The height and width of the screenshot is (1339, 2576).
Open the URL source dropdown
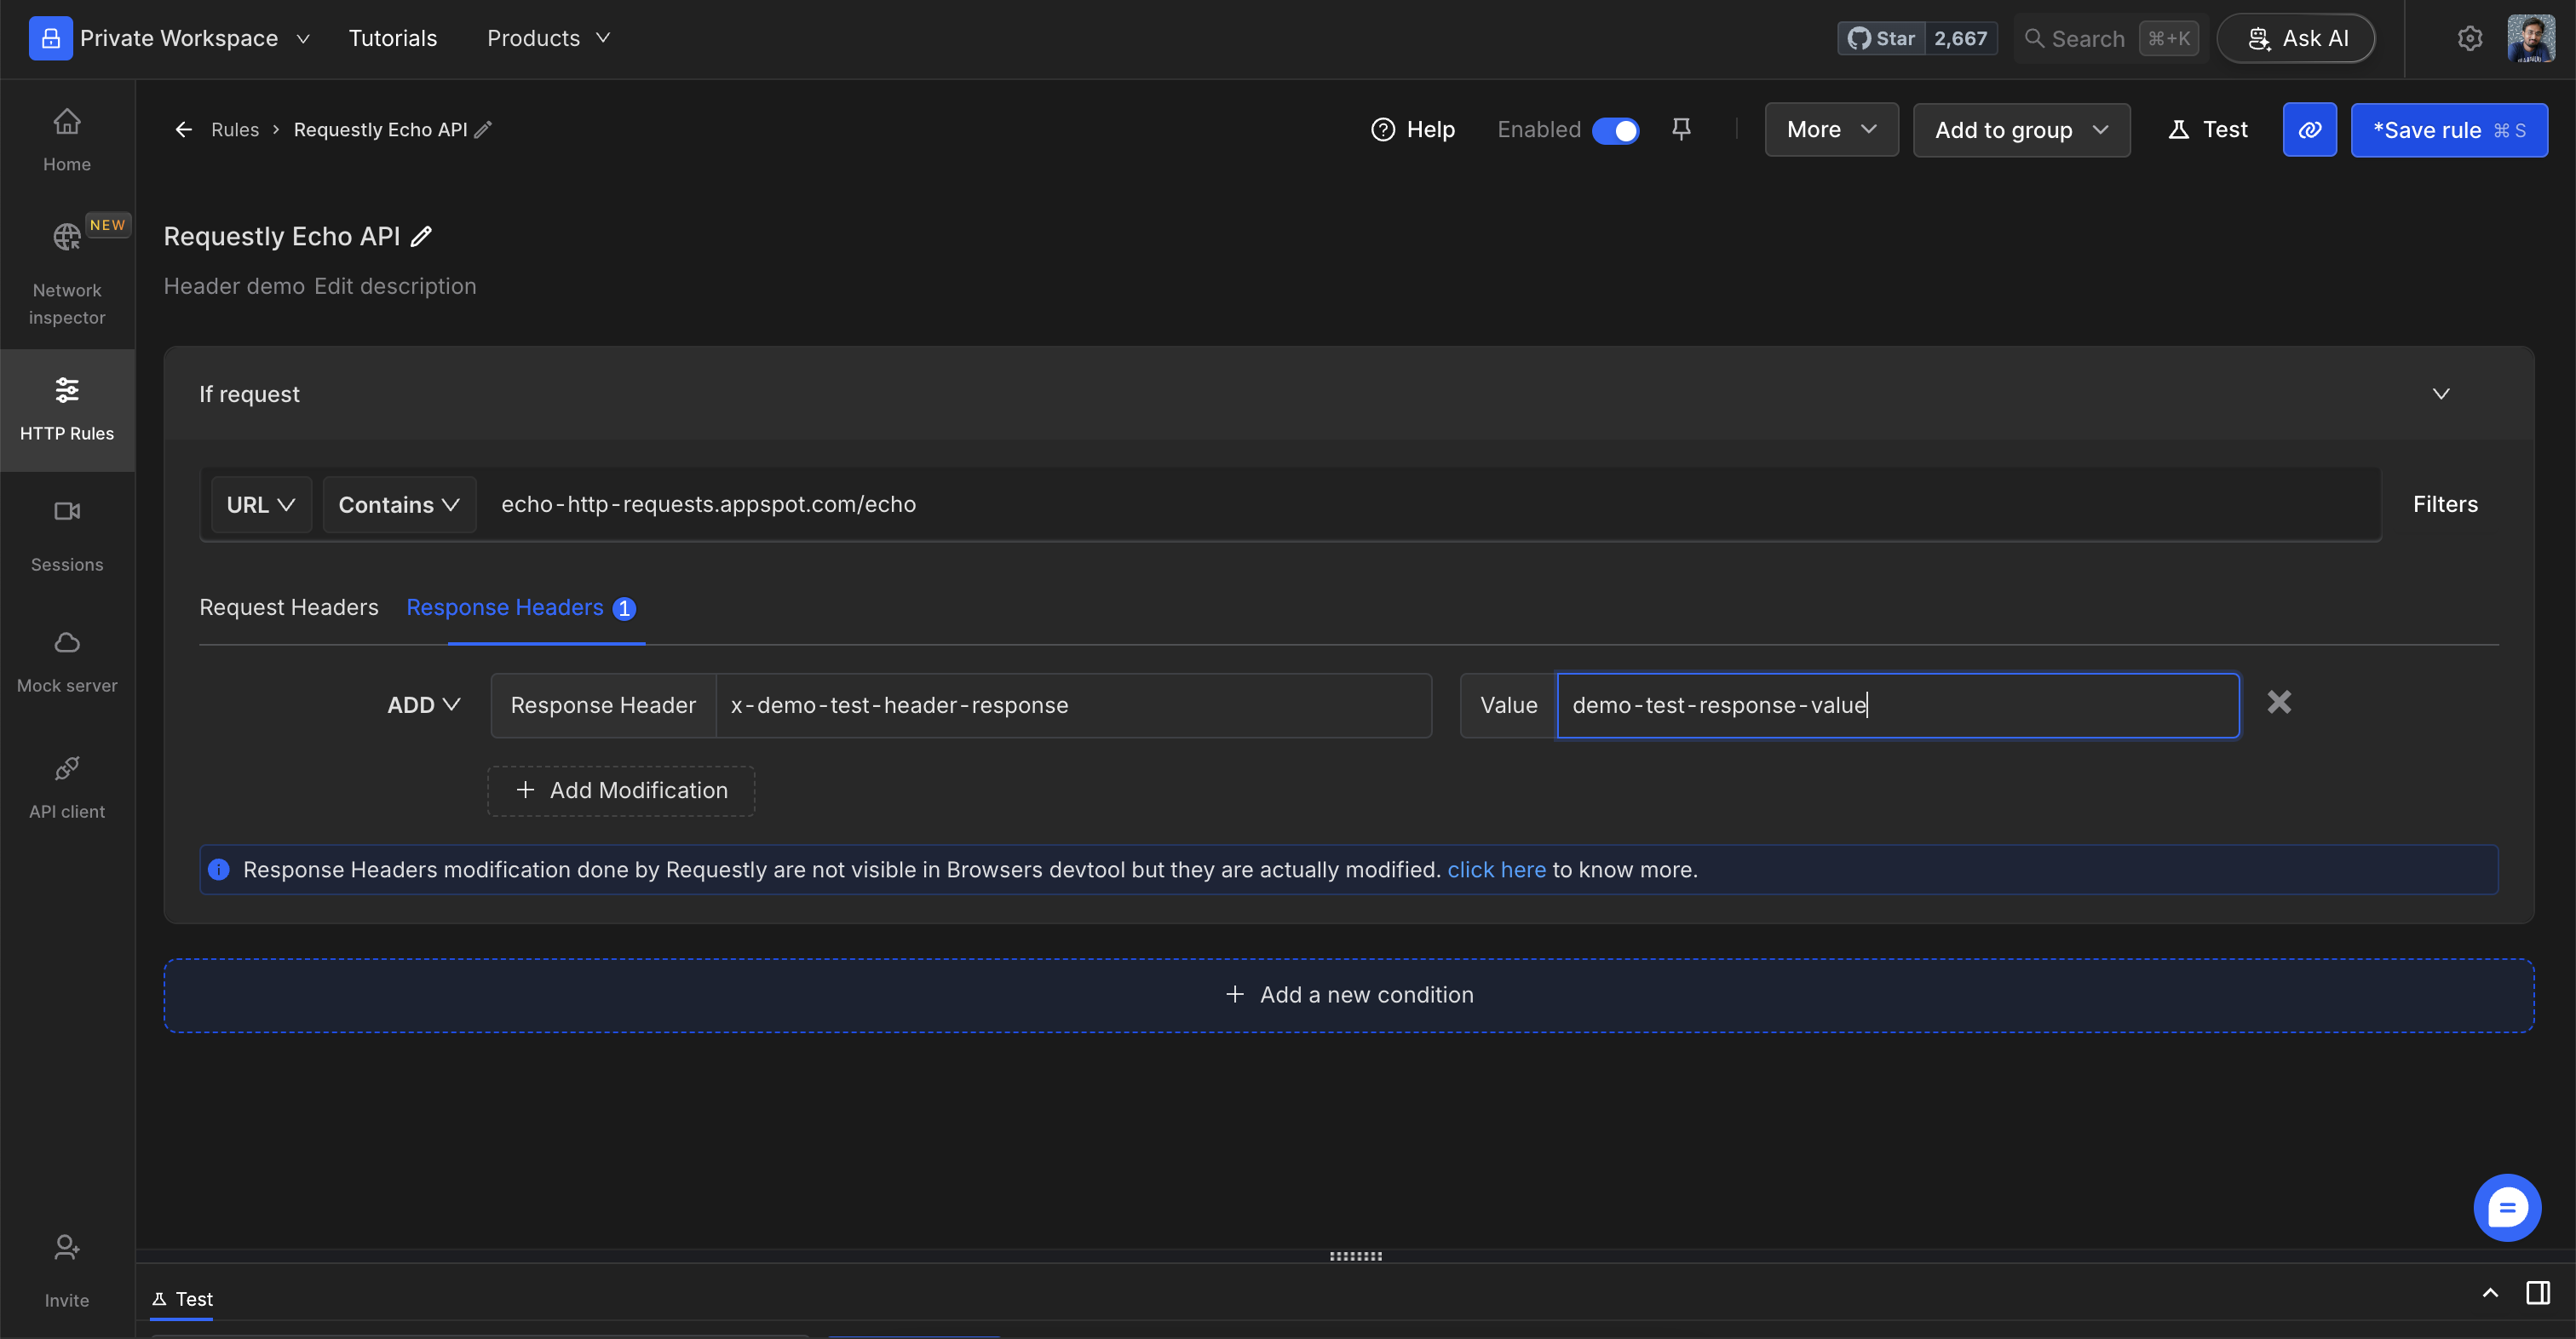click(x=260, y=504)
